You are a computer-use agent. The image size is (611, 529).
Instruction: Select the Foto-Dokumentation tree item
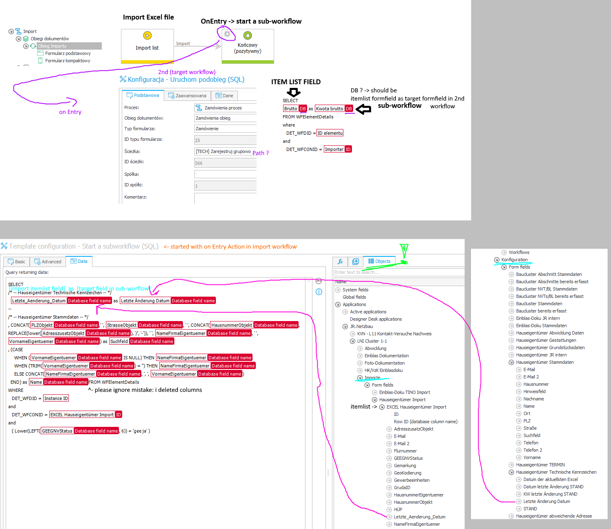(385, 363)
